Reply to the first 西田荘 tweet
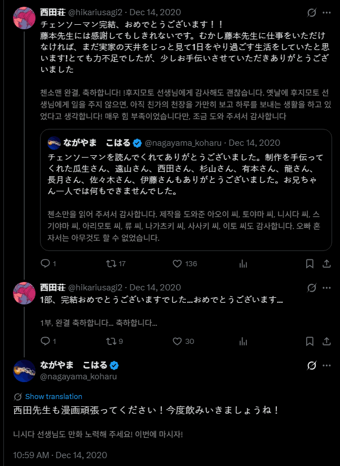The height and width of the screenshot is (466, 340). tap(48, 263)
